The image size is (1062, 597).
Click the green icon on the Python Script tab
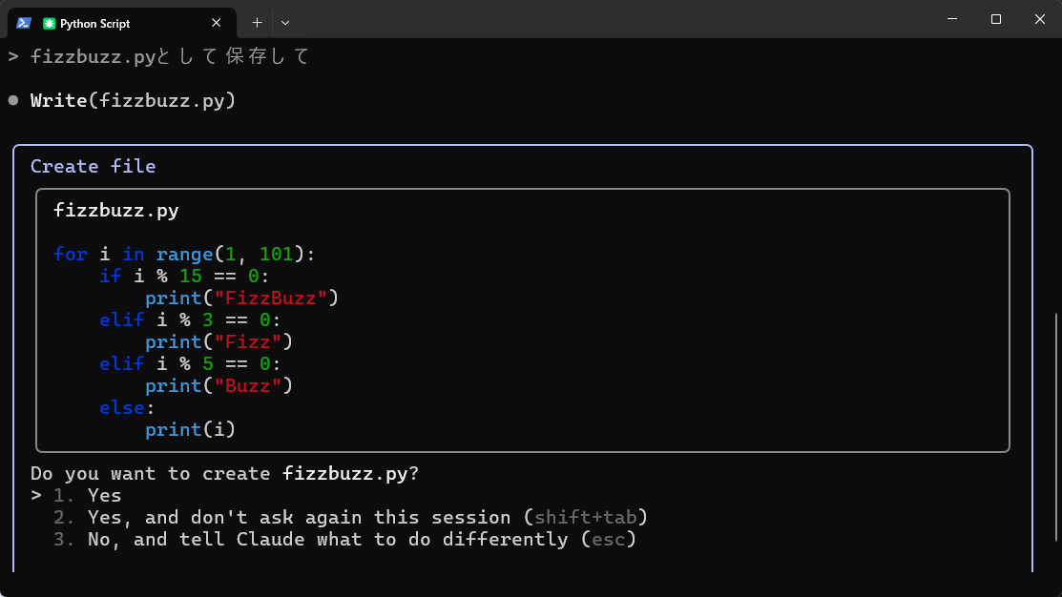(49, 23)
